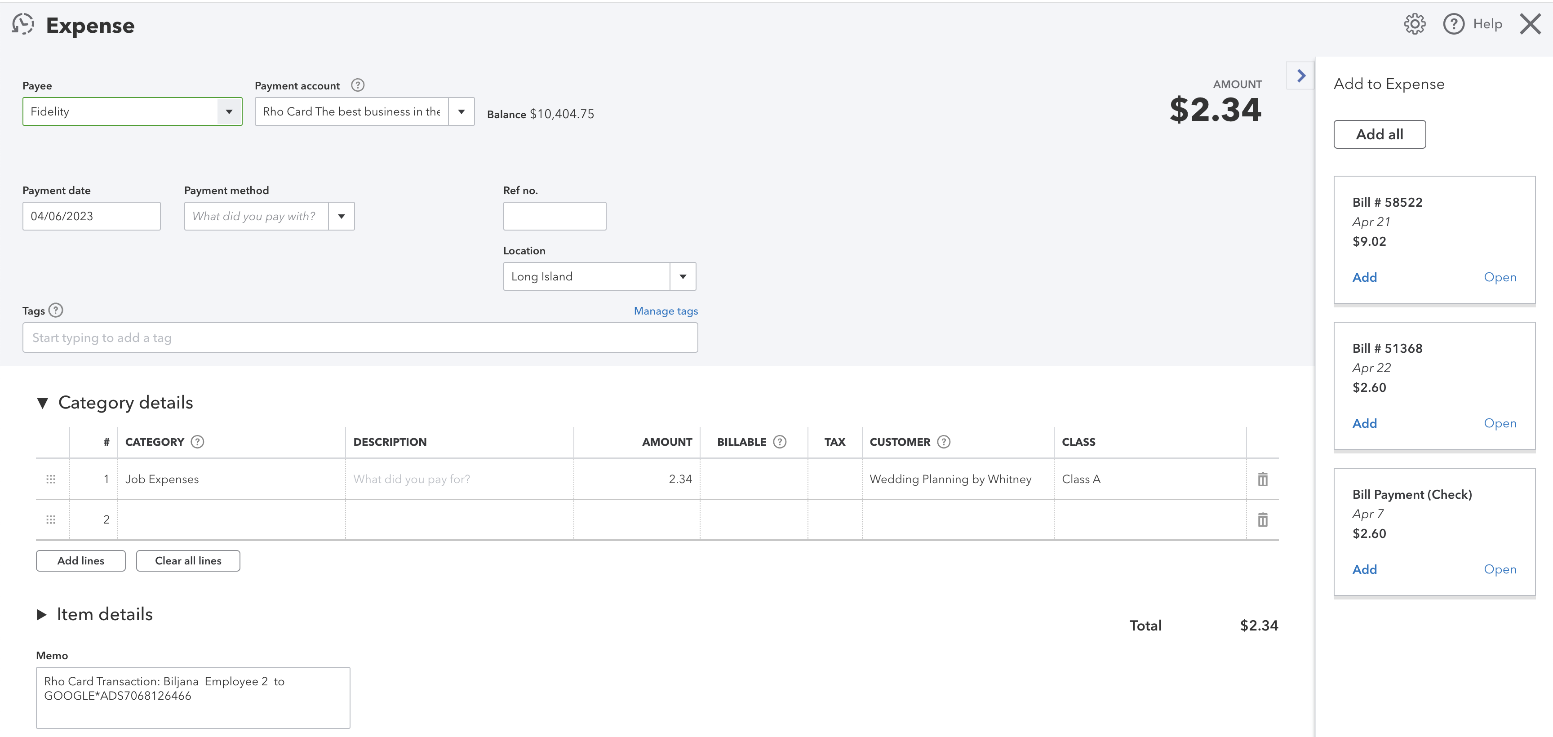Open the Payment method dropdown
This screenshot has height=737, width=1553.
pyautogui.click(x=341, y=216)
